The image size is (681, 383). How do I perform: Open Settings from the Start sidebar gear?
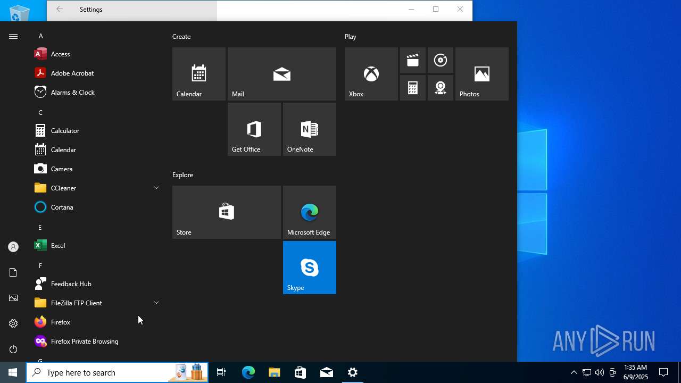click(x=13, y=323)
